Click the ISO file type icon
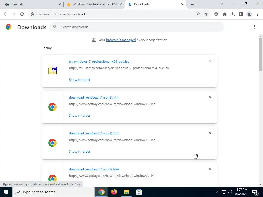Viewport: 263px width, 197px height. 52,71
